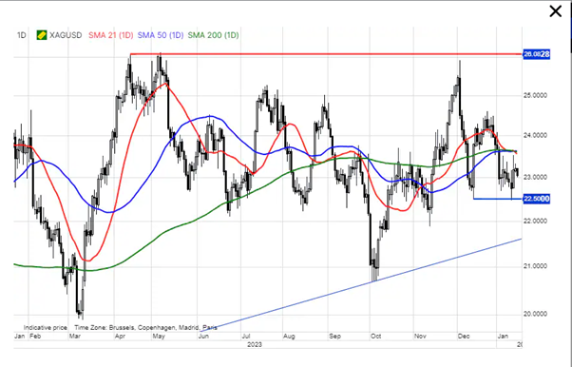Viewport: 572px width, 367px height.
Task: Click the Jul label on time axis
Action: click(245, 336)
